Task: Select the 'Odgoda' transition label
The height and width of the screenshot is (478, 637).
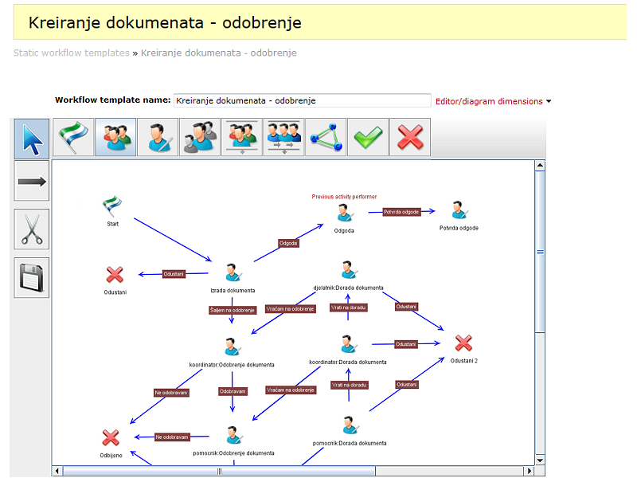Action: 288,244
